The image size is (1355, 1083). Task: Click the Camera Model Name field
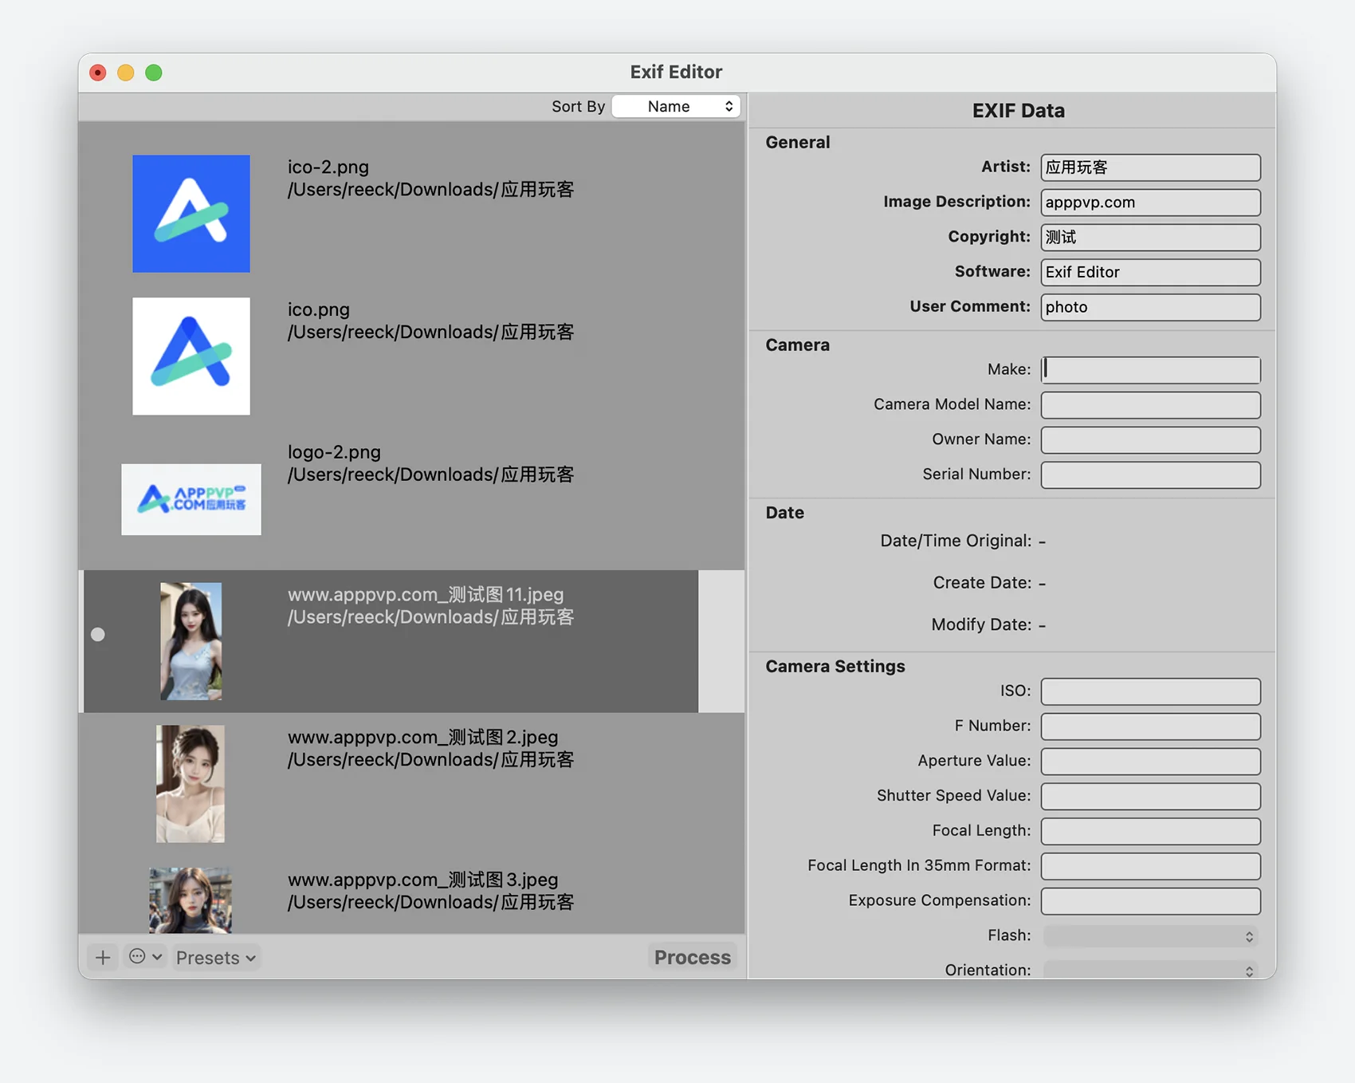point(1150,405)
